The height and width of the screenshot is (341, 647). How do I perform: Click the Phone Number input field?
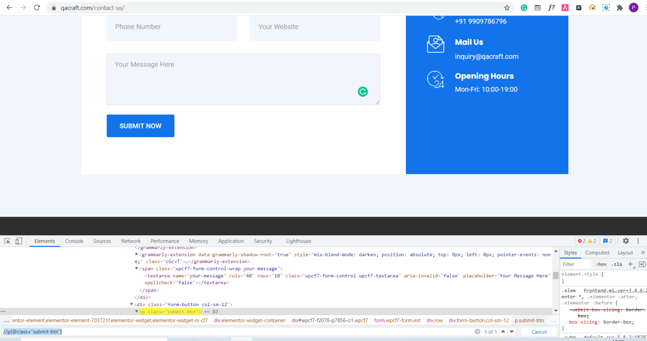[x=172, y=27]
